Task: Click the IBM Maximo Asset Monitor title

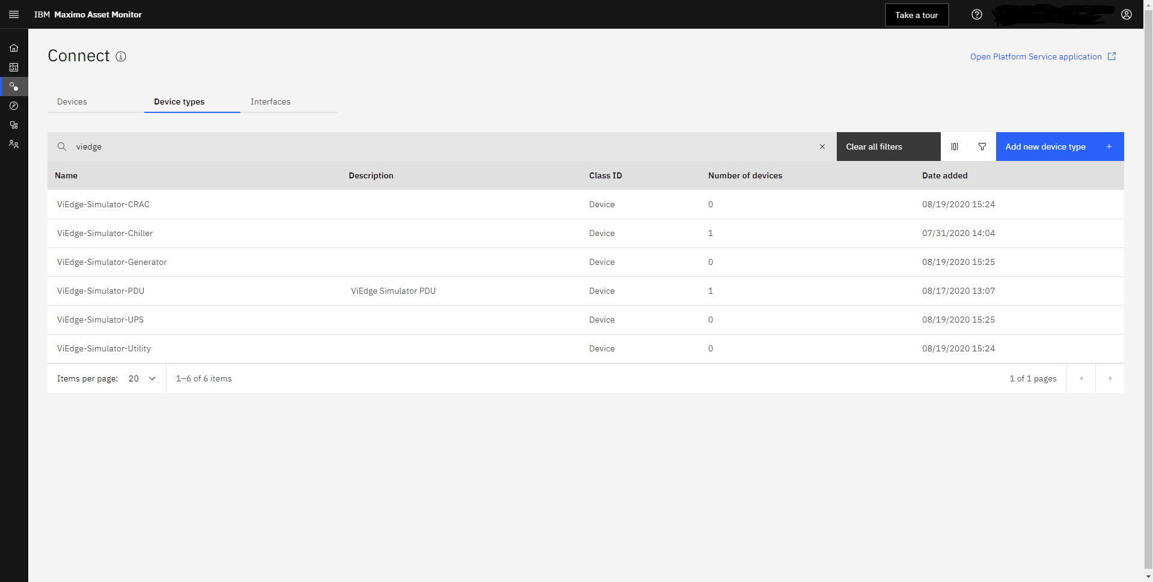Action: pyautogui.click(x=88, y=14)
